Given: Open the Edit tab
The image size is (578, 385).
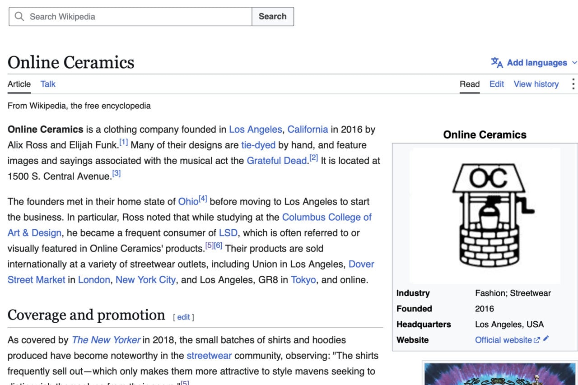Looking at the screenshot, I should tap(497, 84).
